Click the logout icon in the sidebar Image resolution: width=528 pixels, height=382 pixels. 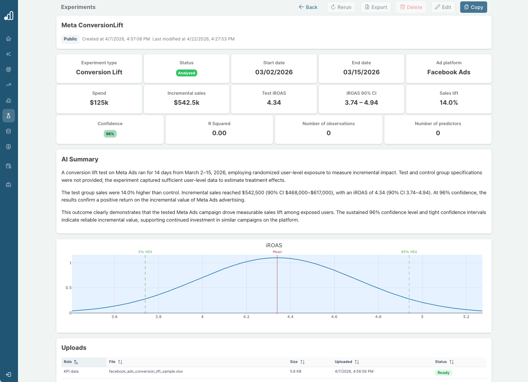[9, 374]
